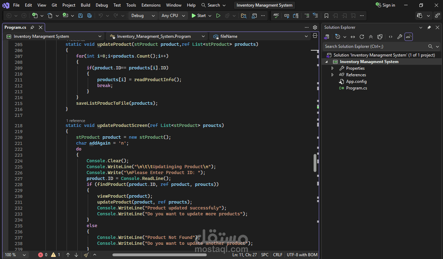Image resolution: width=443 pixels, height=259 pixels.
Task: Open the Any CPU platform dropdown
Action: [x=173, y=16]
